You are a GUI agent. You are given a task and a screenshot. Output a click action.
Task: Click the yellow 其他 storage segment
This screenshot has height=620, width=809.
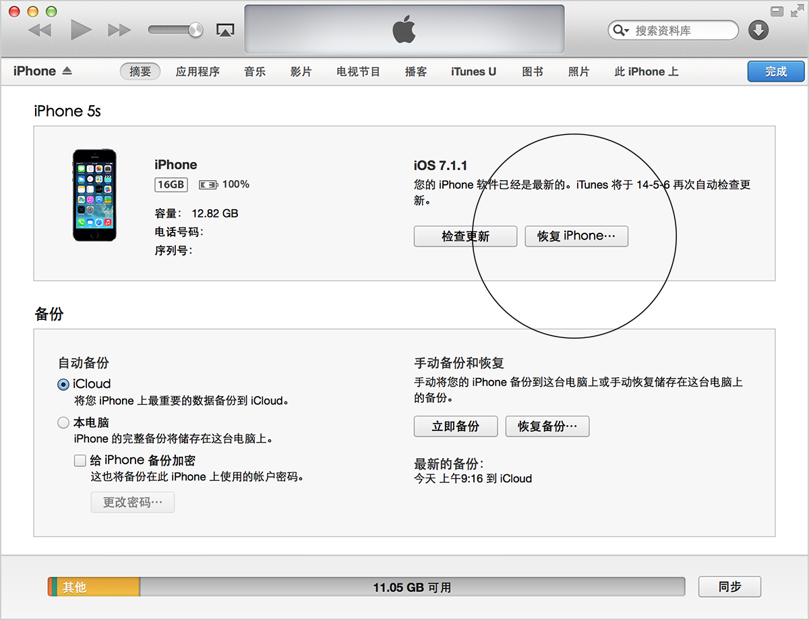click(x=99, y=587)
